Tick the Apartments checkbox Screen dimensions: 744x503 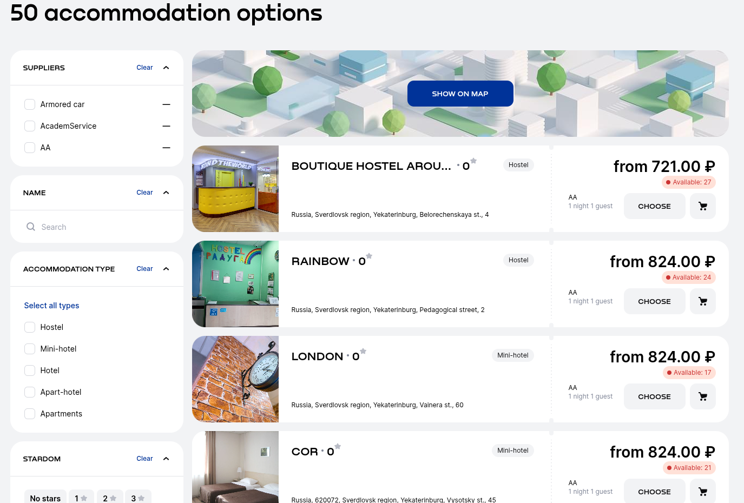coord(30,414)
